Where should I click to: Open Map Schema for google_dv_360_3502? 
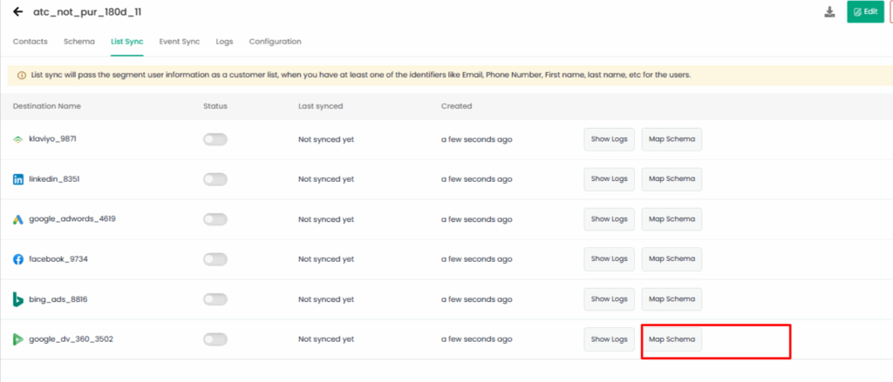click(672, 339)
